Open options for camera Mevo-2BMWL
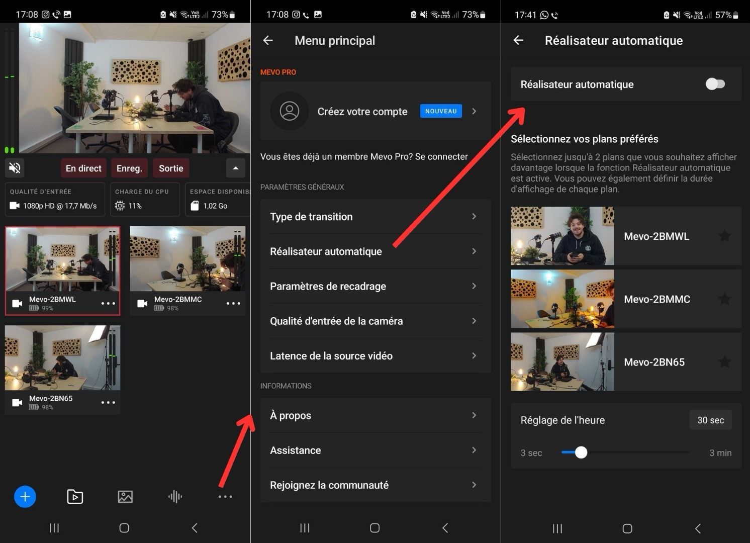The image size is (750, 543). 109,303
